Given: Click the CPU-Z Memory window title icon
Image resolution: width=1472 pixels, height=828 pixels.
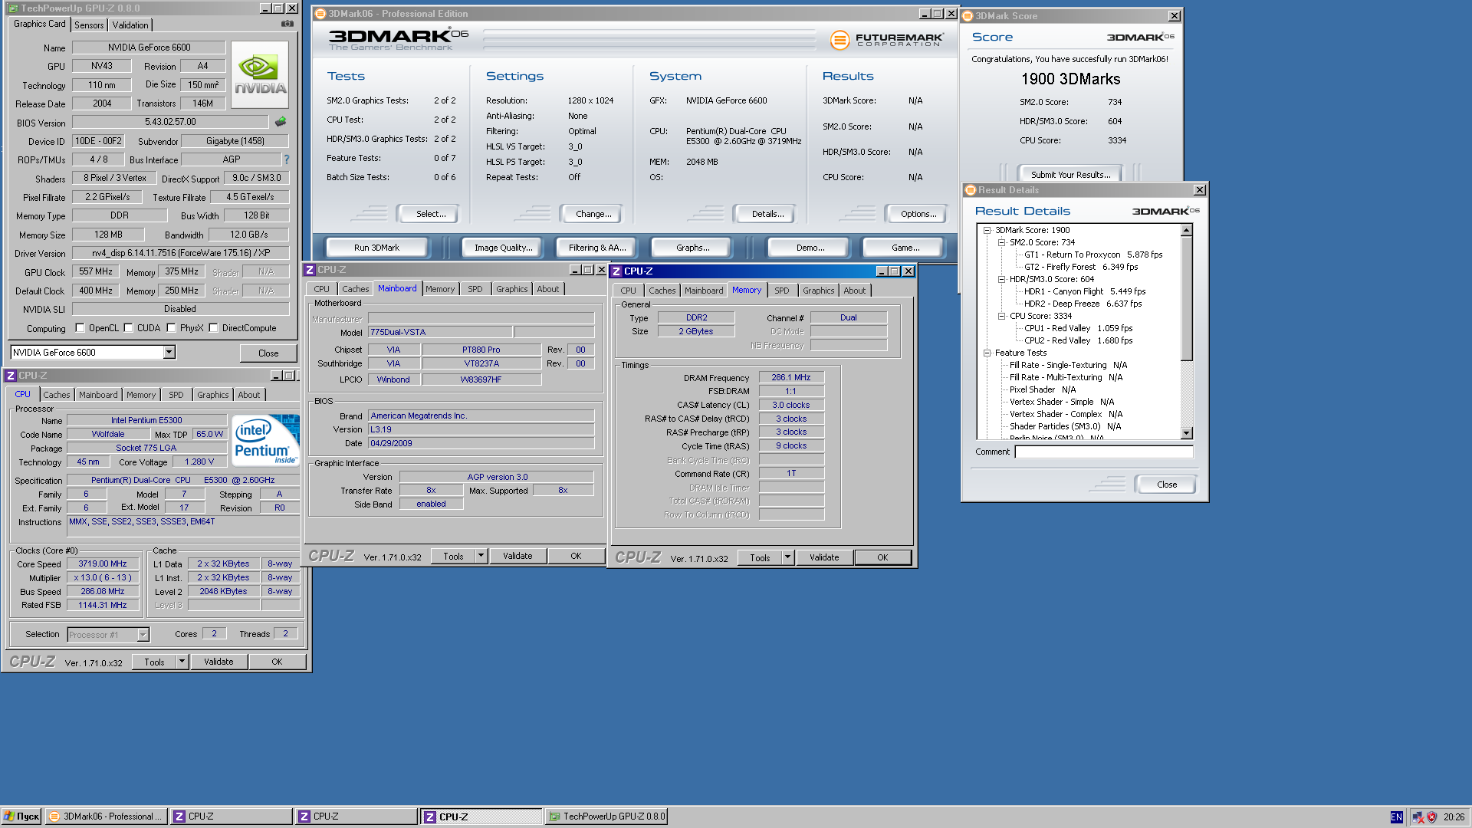Looking at the screenshot, I should coord(616,271).
